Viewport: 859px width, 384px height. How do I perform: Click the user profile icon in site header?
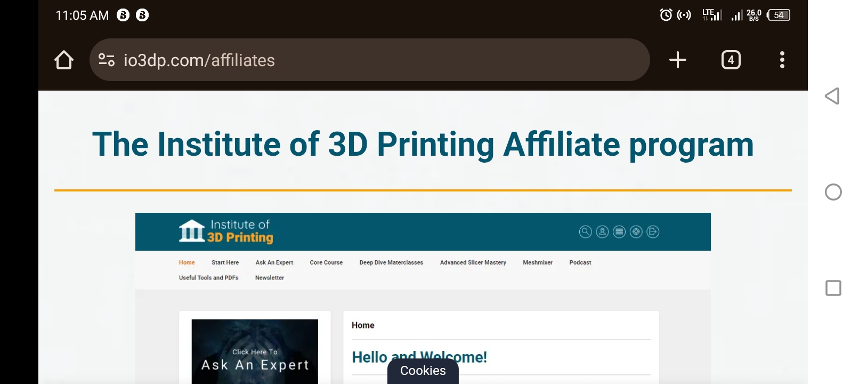click(x=602, y=231)
